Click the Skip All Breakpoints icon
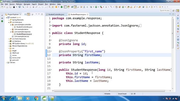The height and width of the screenshot is (101, 180). pyautogui.click(x=23, y=7)
